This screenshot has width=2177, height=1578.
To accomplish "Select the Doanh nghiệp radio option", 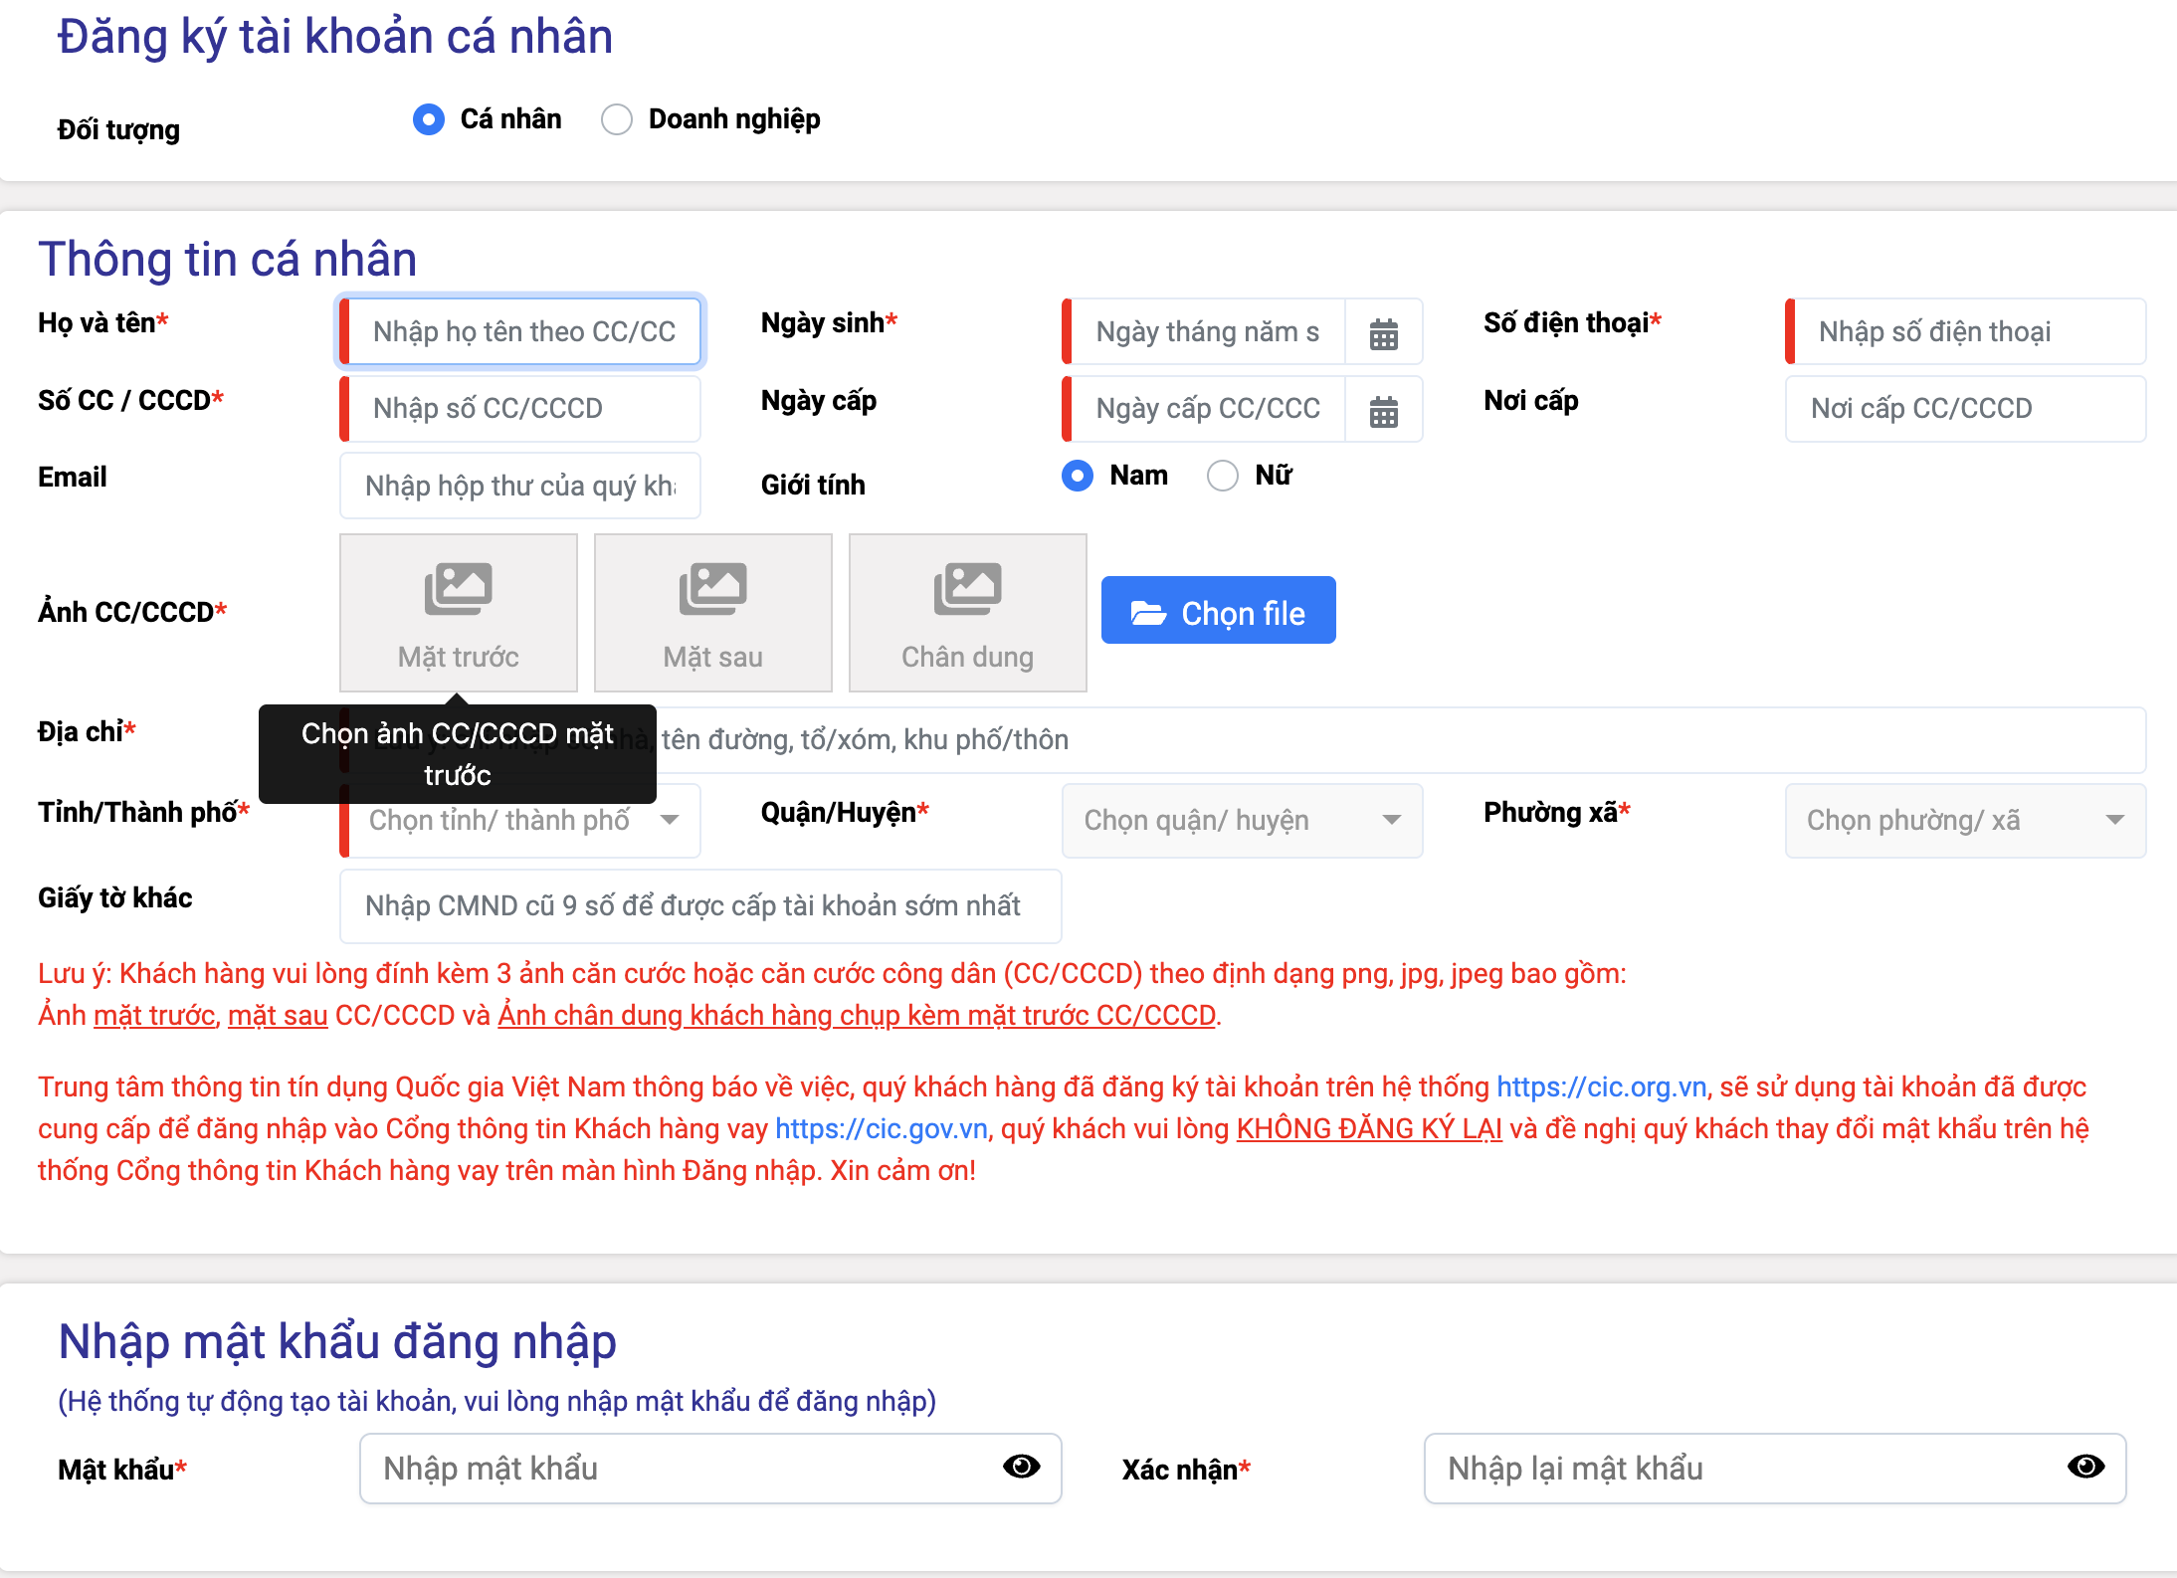I will pos(617,119).
